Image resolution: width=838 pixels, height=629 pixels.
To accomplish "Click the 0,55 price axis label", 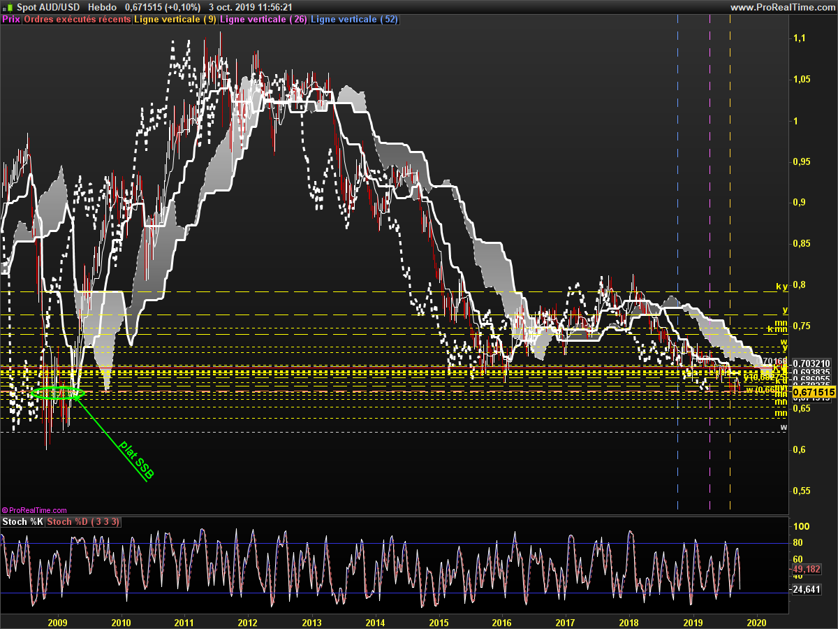I will (802, 491).
